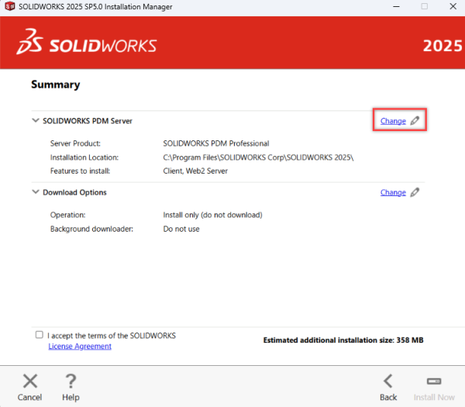Open the License Agreement link
The image size is (465, 407).
click(80, 347)
